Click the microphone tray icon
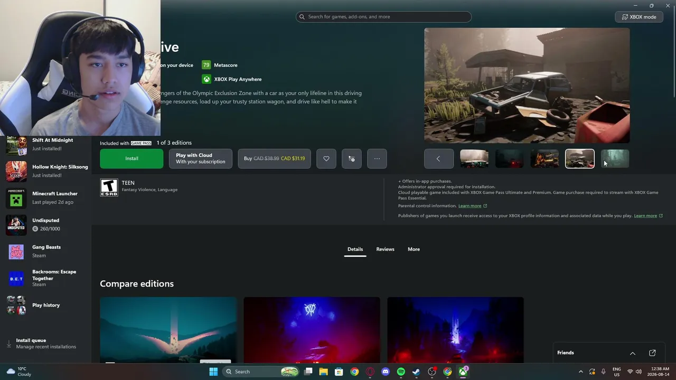The image size is (676, 380). click(603, 372)
